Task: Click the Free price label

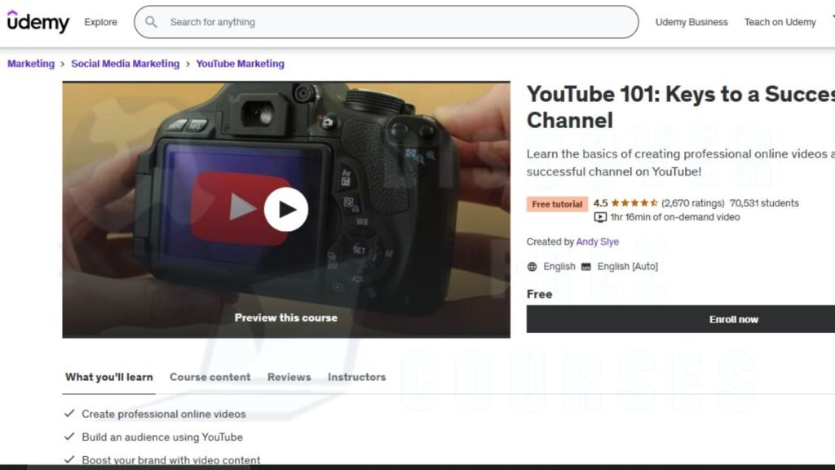Action: (540, 294)
